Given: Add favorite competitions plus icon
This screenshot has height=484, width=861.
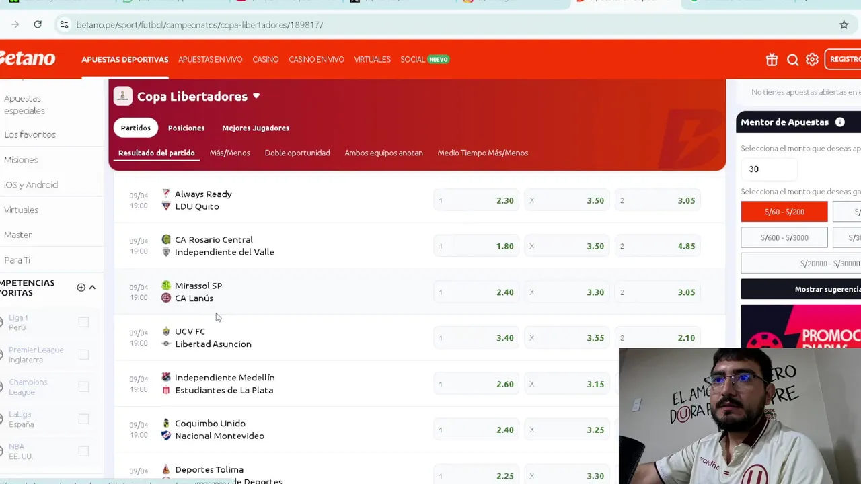Looking at the screenshot, I should (x=81, y=288).
